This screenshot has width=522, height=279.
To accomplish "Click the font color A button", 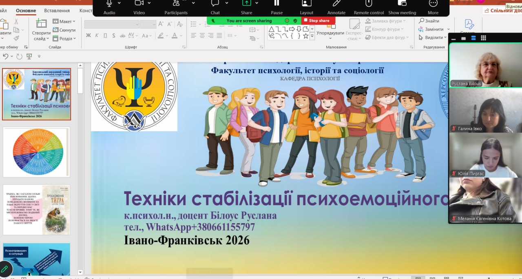I will click(x=175, y=35).
